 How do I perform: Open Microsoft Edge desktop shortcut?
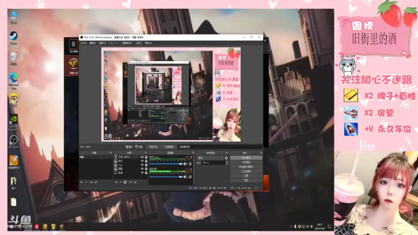(x=14, y=81)
